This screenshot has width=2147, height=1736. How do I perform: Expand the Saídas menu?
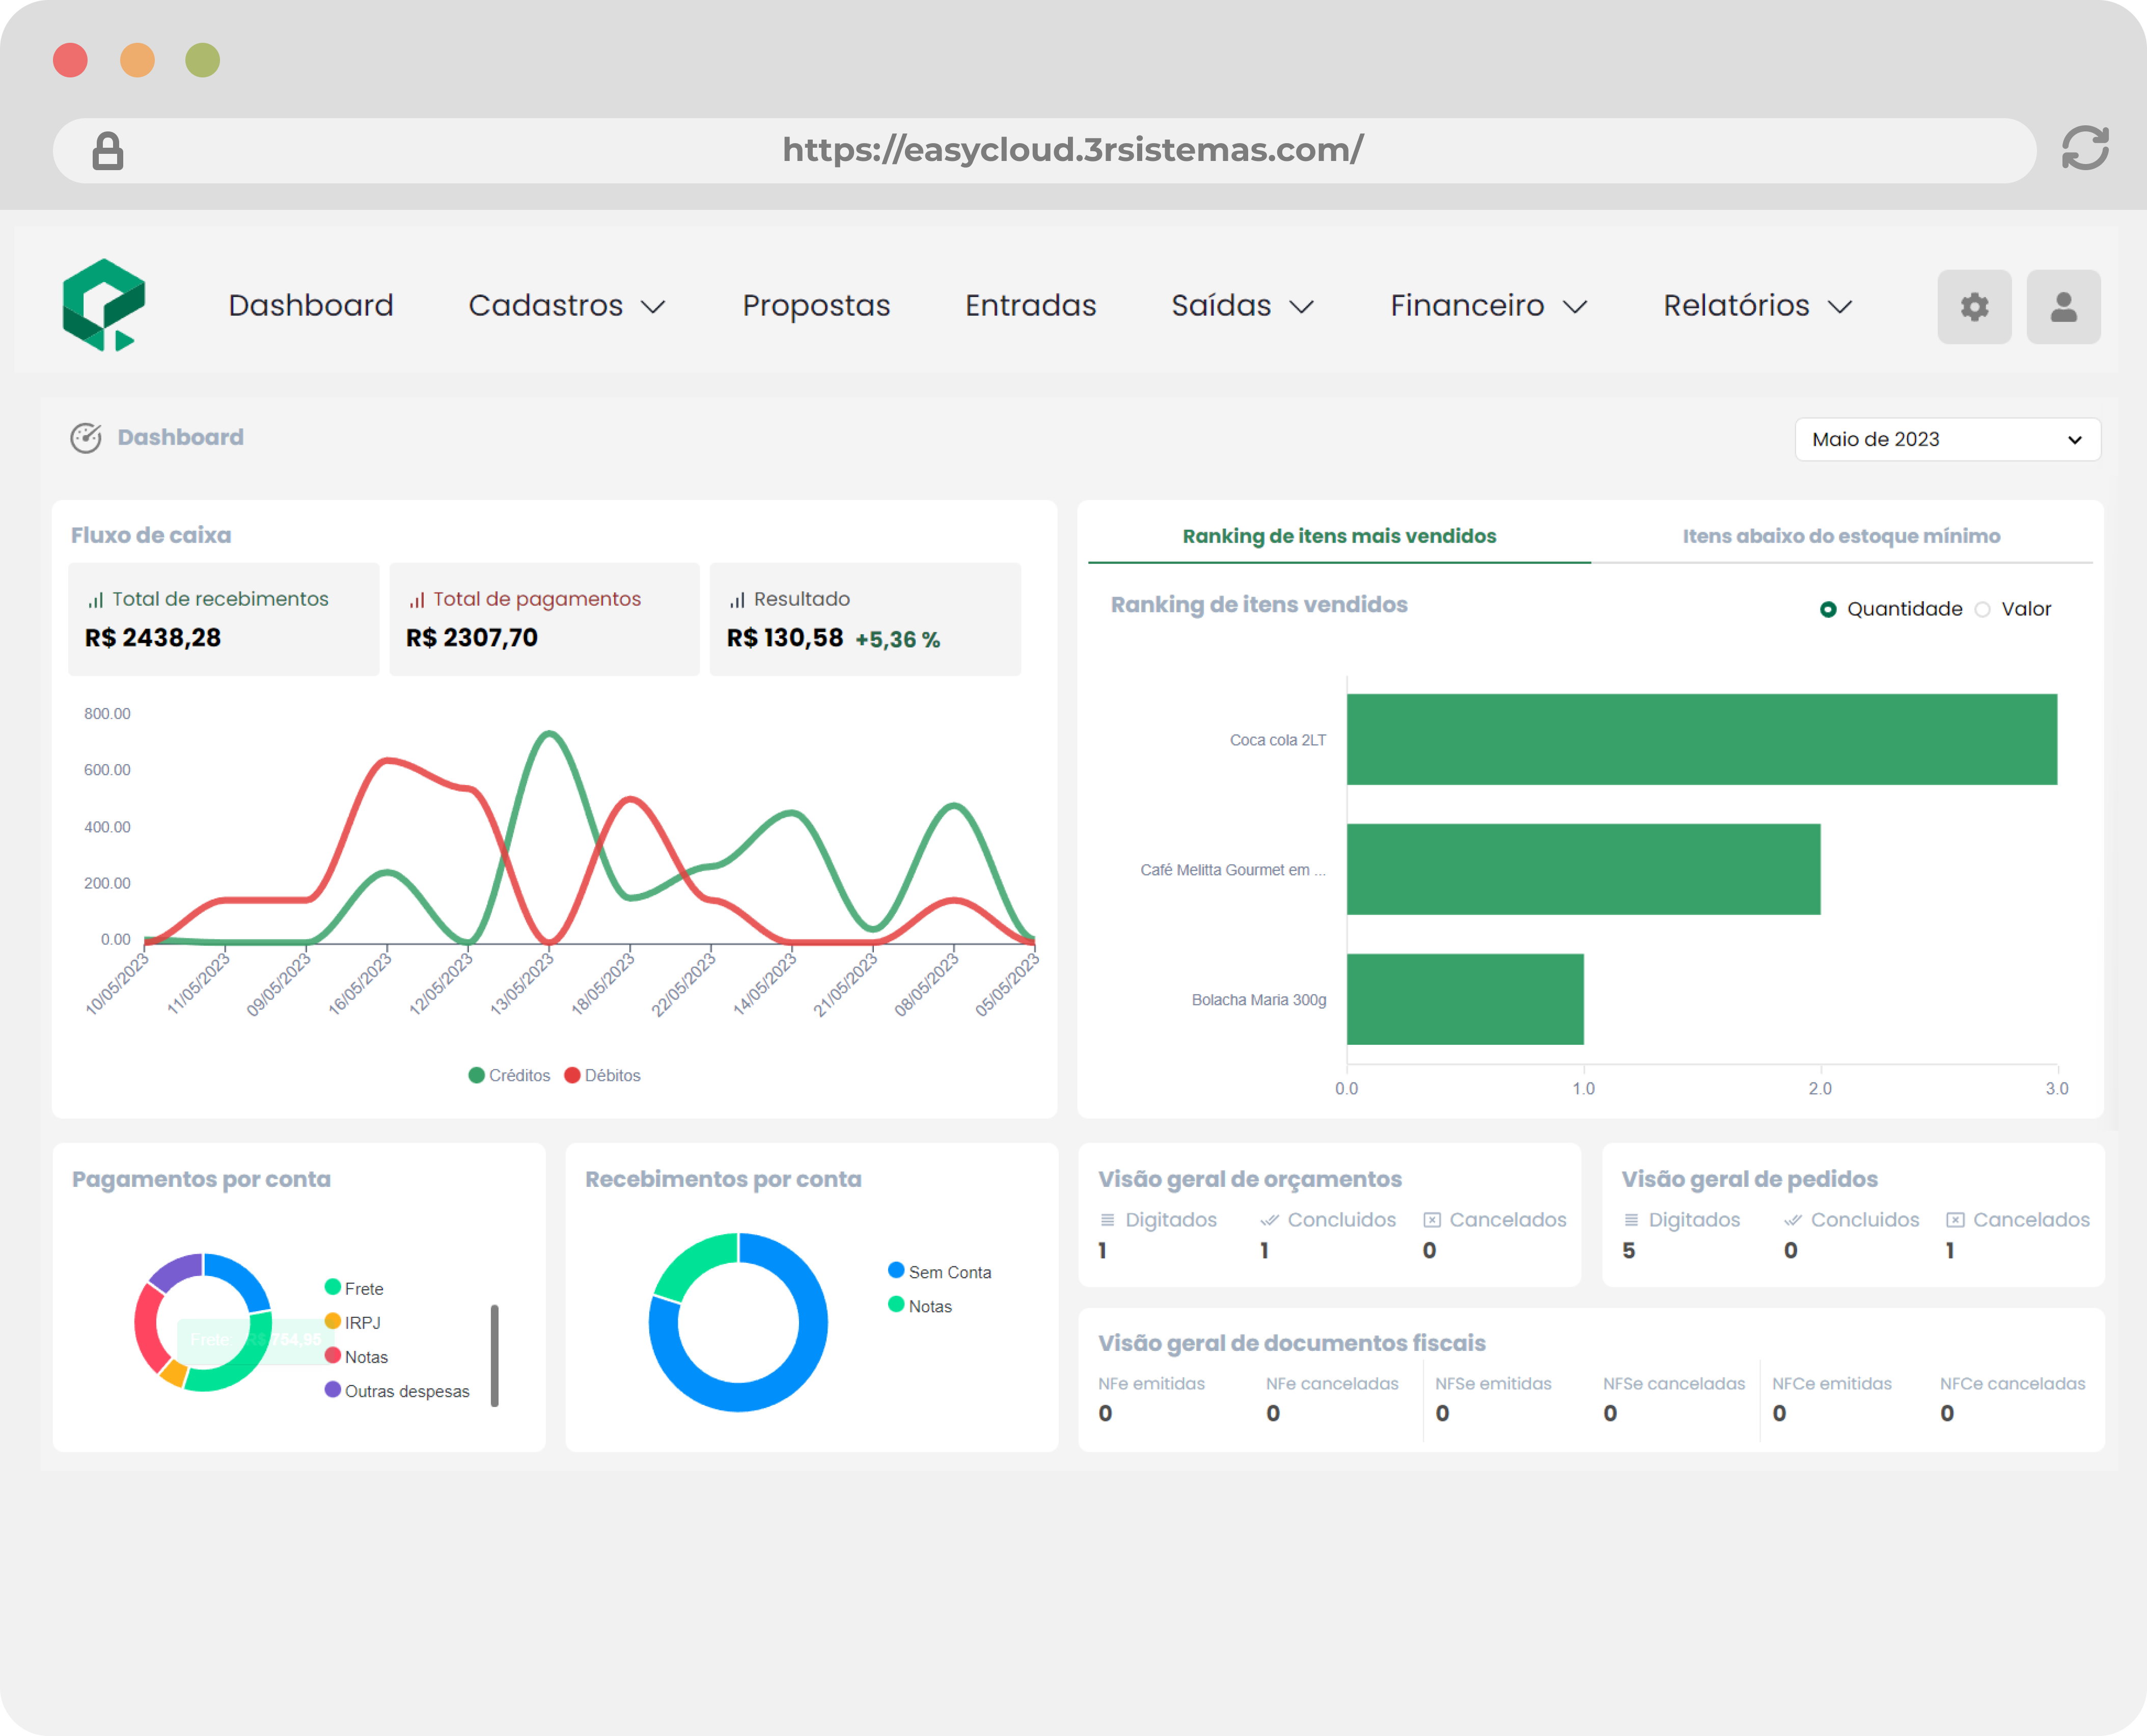[1243, 305]
